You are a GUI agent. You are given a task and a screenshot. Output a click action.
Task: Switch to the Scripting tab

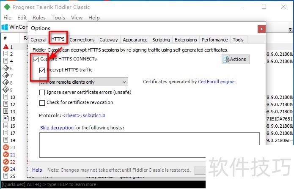click(x=161, y=40)
